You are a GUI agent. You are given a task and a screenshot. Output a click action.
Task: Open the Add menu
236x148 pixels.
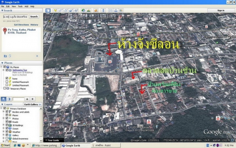pos(26,6)
